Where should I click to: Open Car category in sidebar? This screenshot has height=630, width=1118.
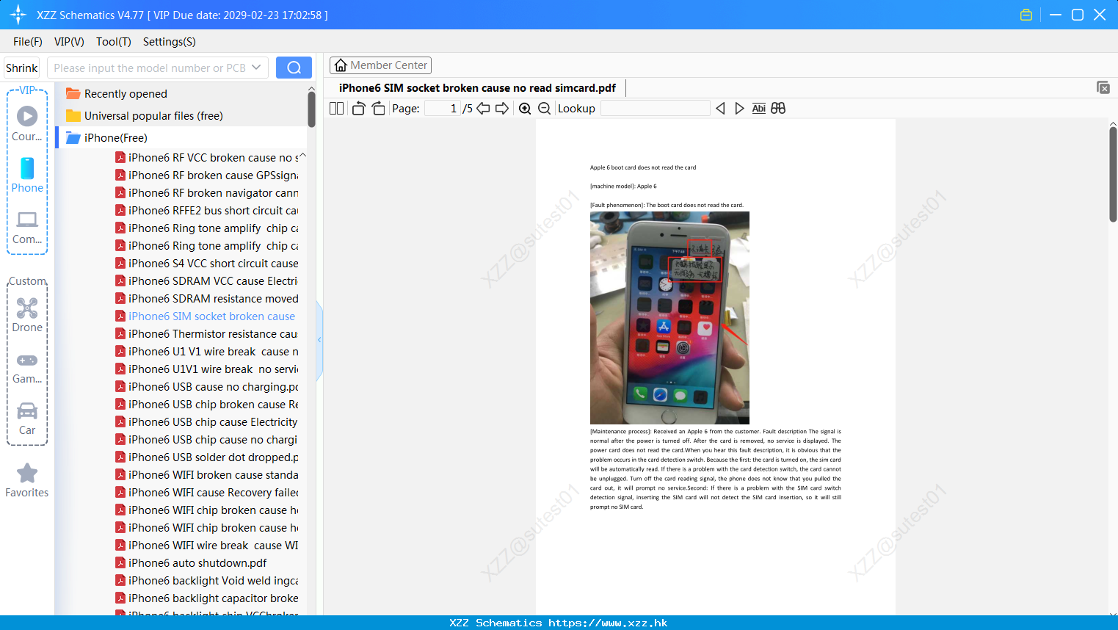[27, 419]
